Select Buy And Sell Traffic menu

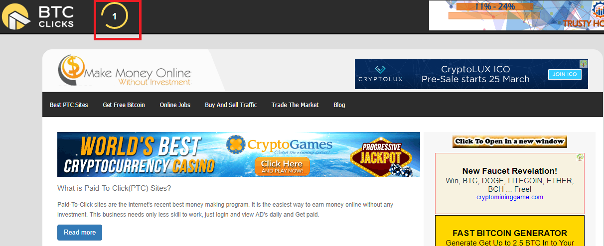[231, 105]
